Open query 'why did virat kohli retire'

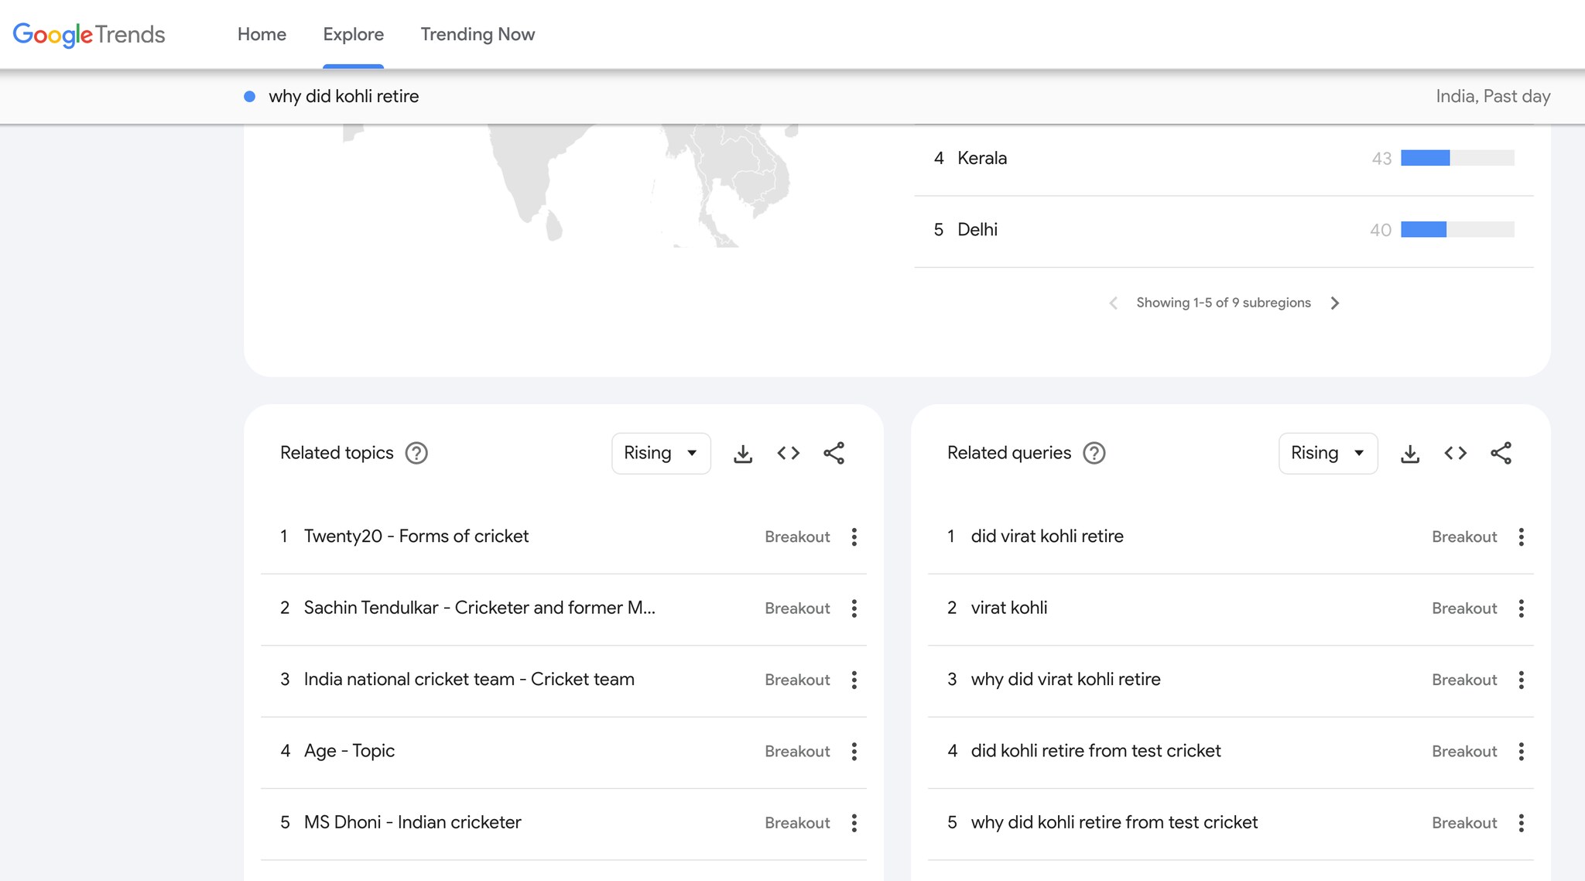(x=1066, y=679)
